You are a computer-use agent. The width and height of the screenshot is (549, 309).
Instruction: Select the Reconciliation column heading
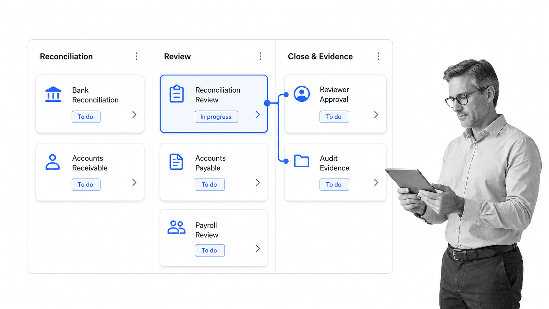coord(66,56)
